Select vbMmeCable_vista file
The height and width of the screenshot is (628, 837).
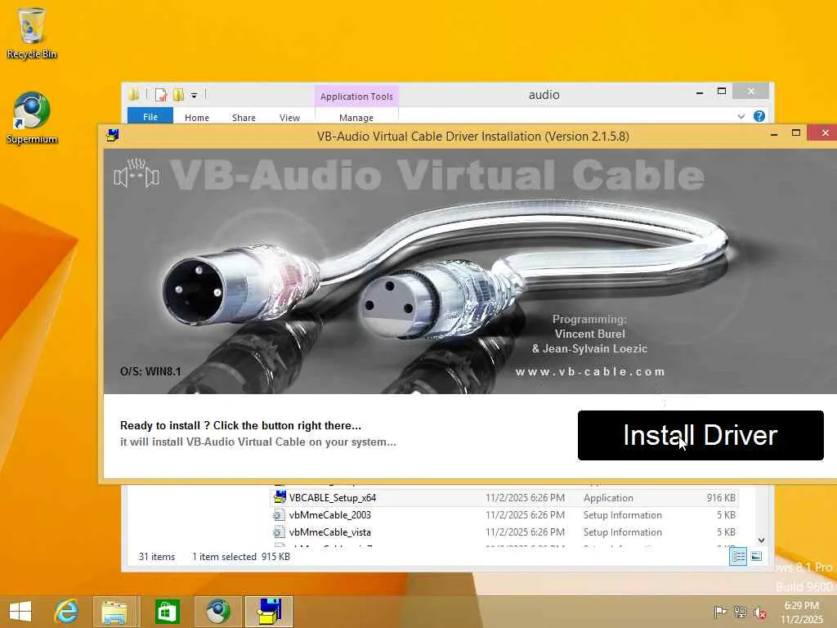tap(330, 532)
